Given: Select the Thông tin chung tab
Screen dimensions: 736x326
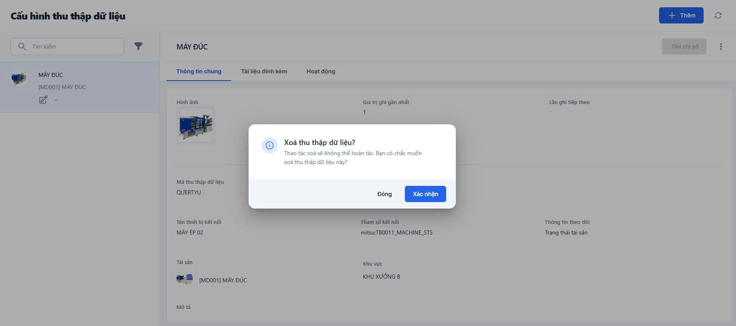Looking at the screenshot, I should [x=199, y=71].
